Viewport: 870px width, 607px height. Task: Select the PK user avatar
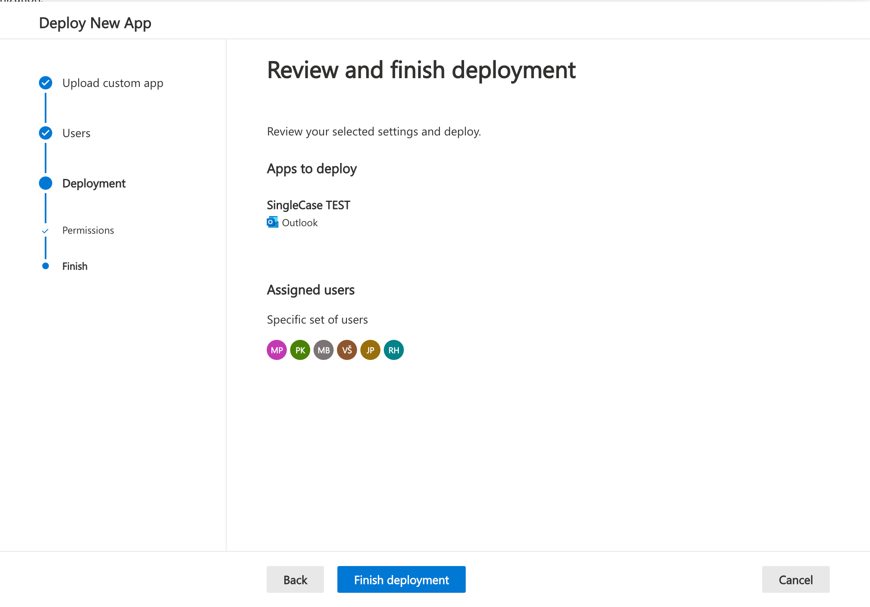coord(300,350)
